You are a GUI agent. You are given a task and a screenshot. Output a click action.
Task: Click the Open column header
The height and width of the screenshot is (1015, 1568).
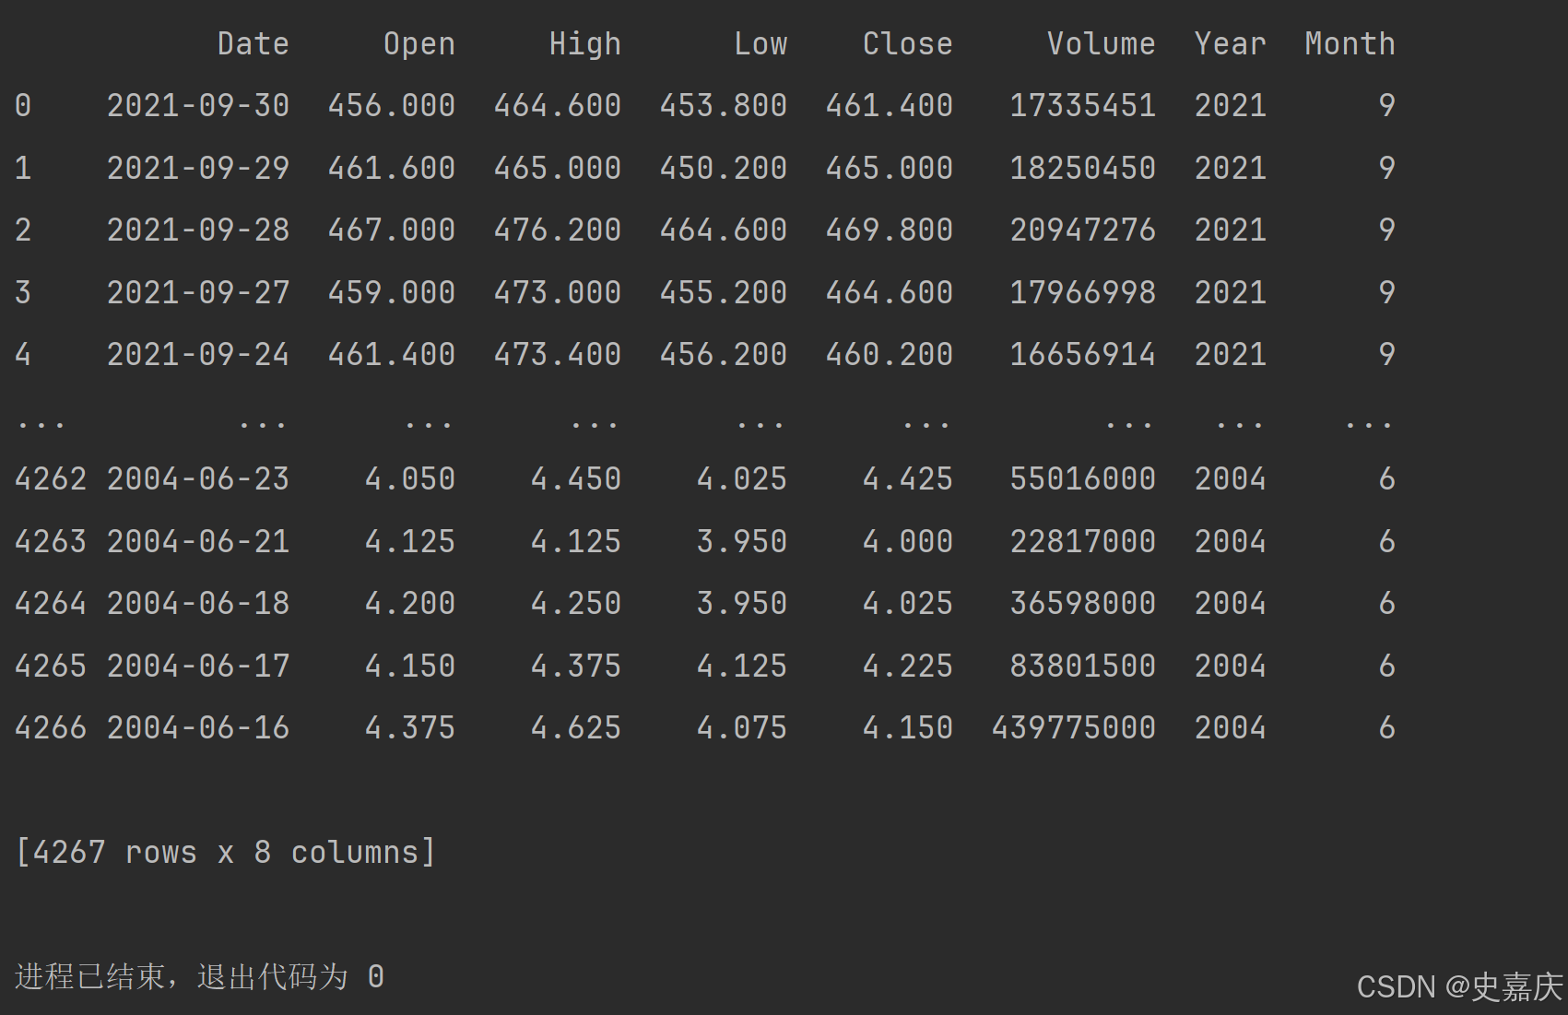(419, 43)
